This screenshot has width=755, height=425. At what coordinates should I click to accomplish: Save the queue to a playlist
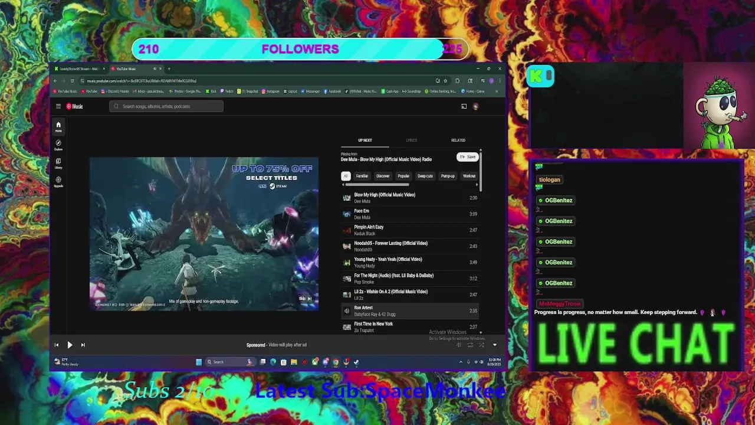(x=467, y=157)
